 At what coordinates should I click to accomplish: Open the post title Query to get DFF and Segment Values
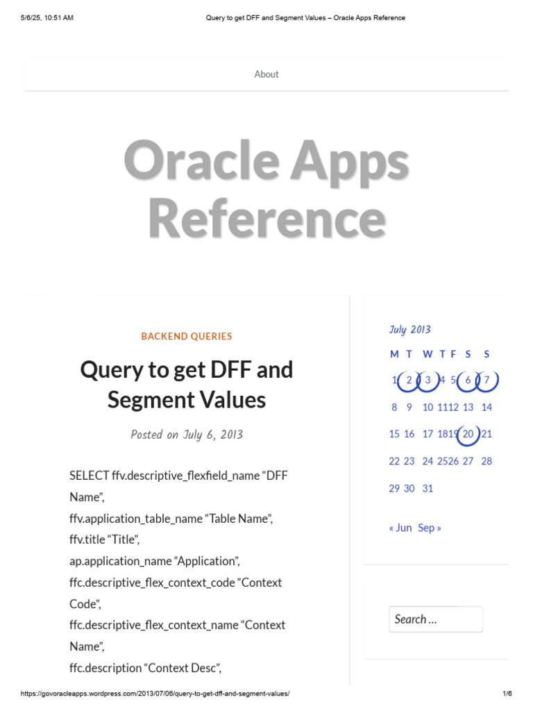point(186,385)
